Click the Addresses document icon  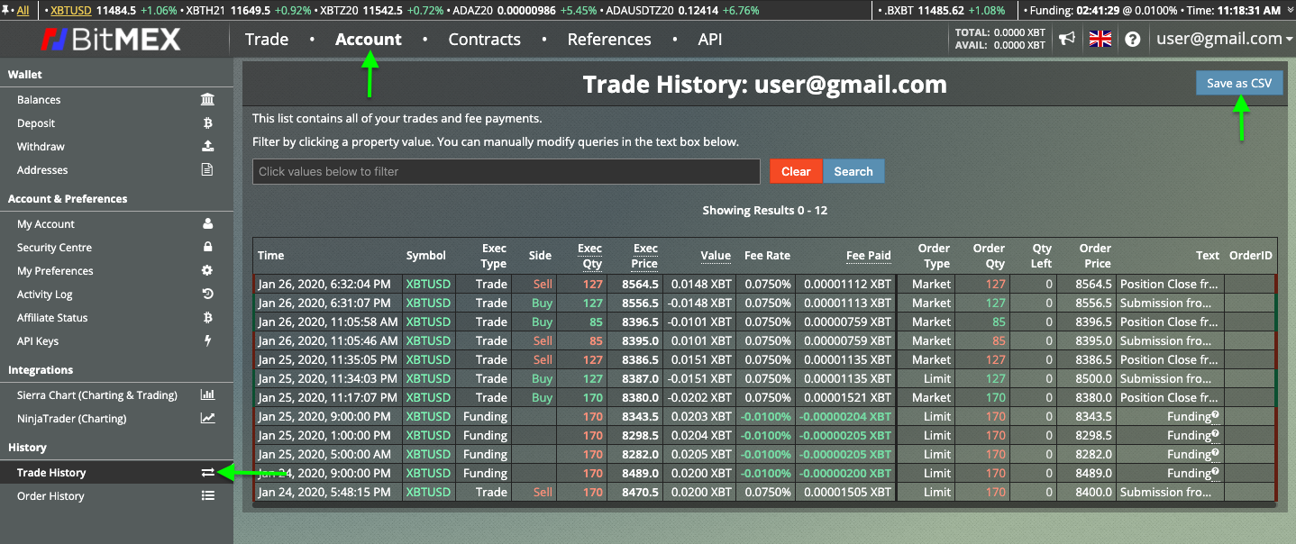click(207, 170)
